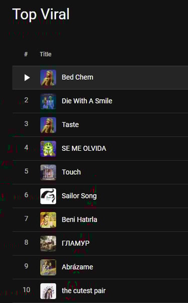This screenshot has height=303, width=188.
Task: Select the Beni Hatırla song title
Action: tap(79, 220)
